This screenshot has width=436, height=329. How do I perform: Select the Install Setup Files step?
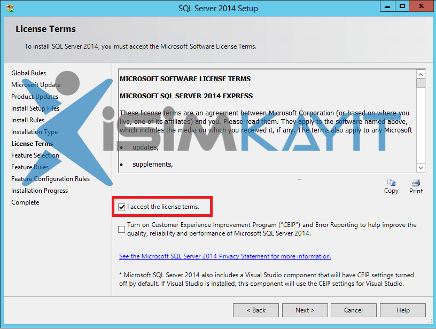(35, 108)
